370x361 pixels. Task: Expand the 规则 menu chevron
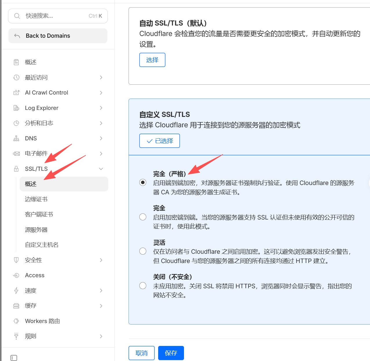(101, 336)
